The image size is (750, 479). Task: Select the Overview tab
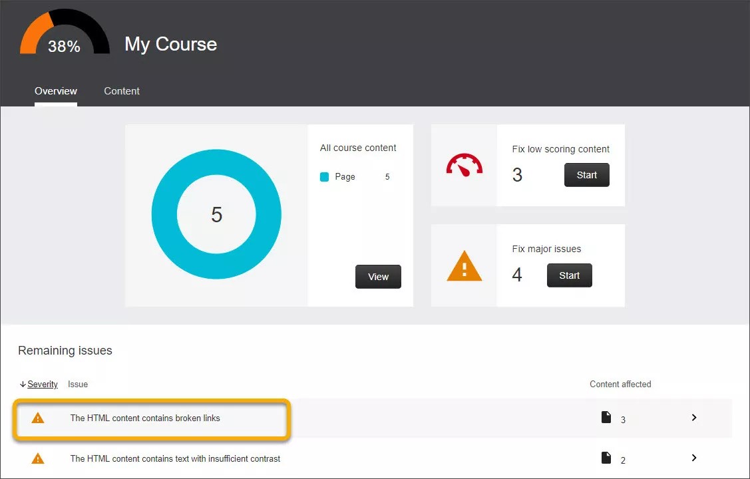click(x=55, y=91)
